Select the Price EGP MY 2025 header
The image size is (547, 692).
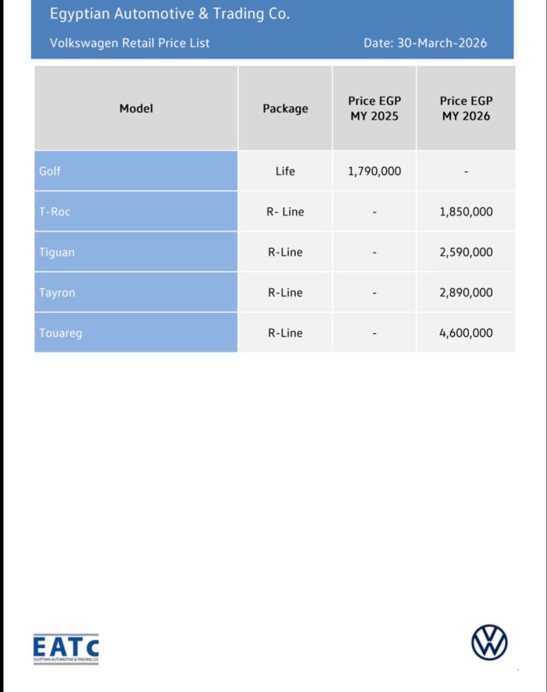[x=374, y=108]
